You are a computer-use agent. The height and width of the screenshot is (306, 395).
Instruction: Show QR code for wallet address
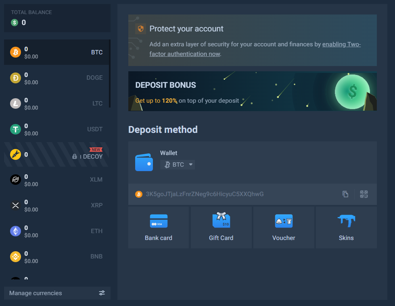tap(364, 194)
